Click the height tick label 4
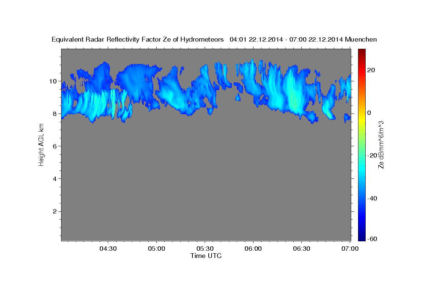Screen dimensions: 434x289 point(55,178)
